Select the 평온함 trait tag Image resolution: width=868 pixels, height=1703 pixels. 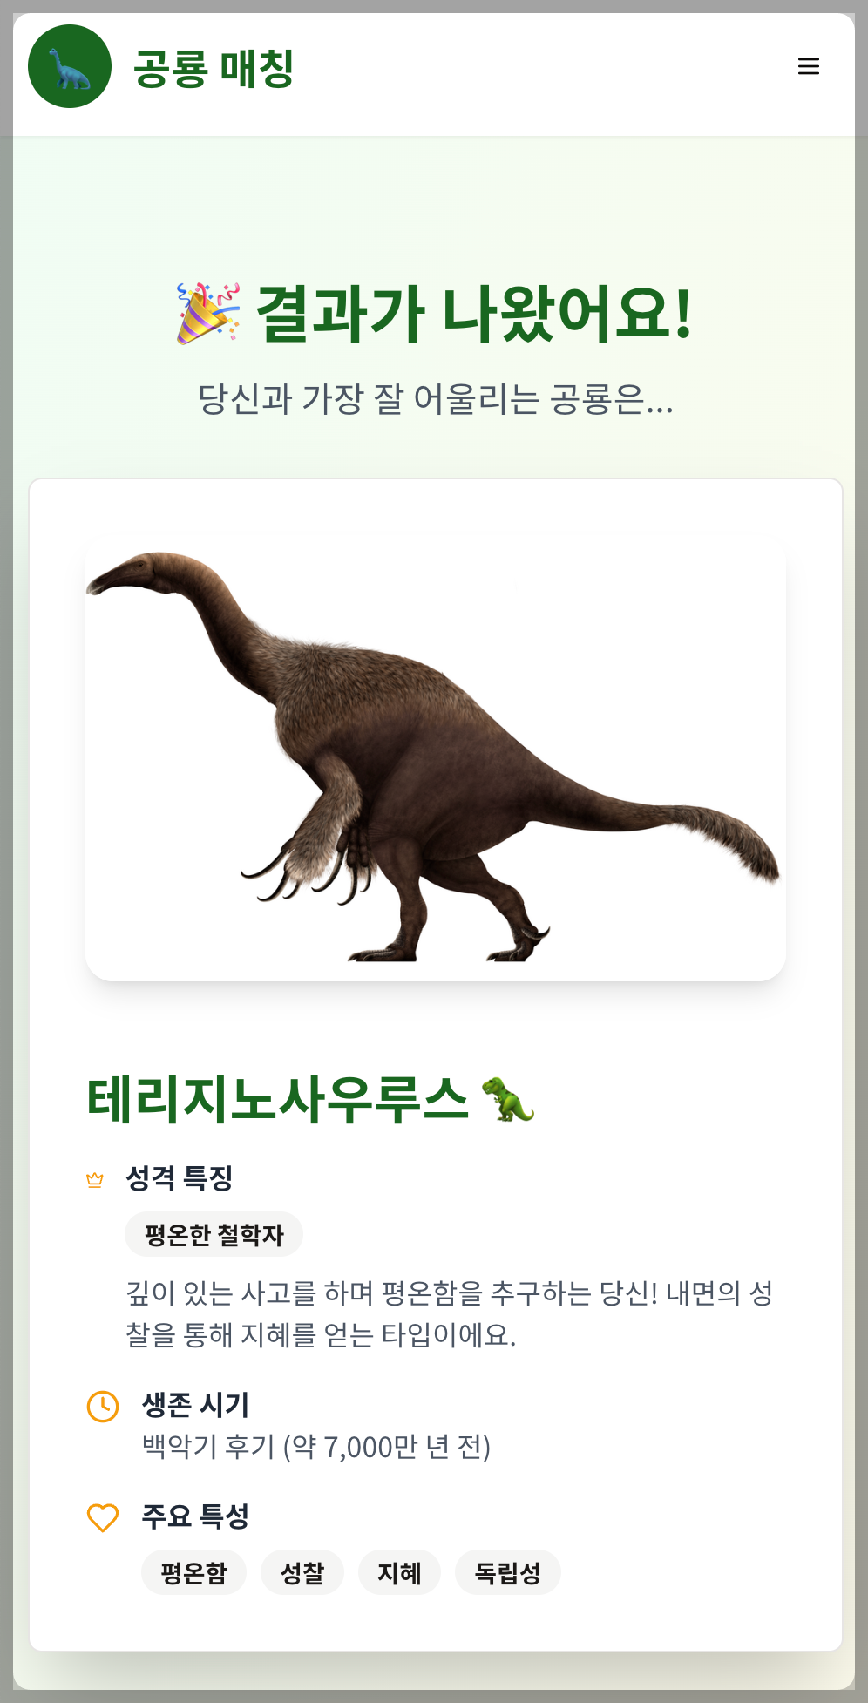click(193, 1572)
